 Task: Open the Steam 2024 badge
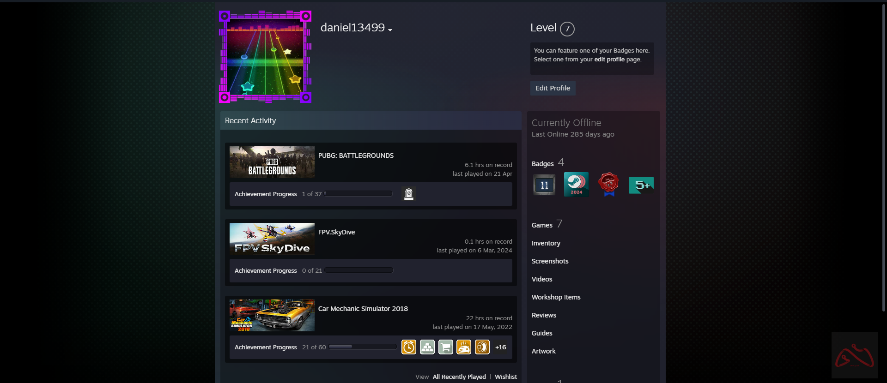click(x=576, y=185)
